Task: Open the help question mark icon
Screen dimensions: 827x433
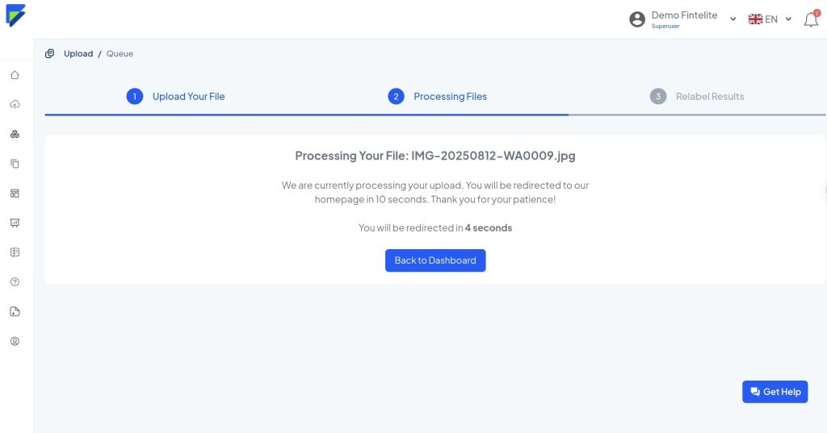Action: click(x=15, y=282)
